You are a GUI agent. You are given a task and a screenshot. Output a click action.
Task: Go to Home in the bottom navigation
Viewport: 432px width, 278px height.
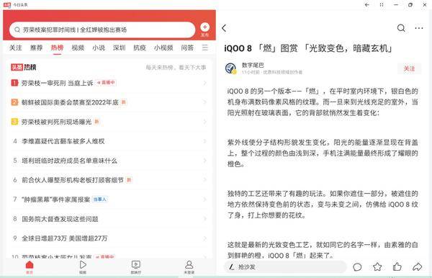(30, 267)
